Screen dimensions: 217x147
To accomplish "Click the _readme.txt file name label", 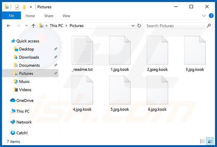I will point(82,70).
